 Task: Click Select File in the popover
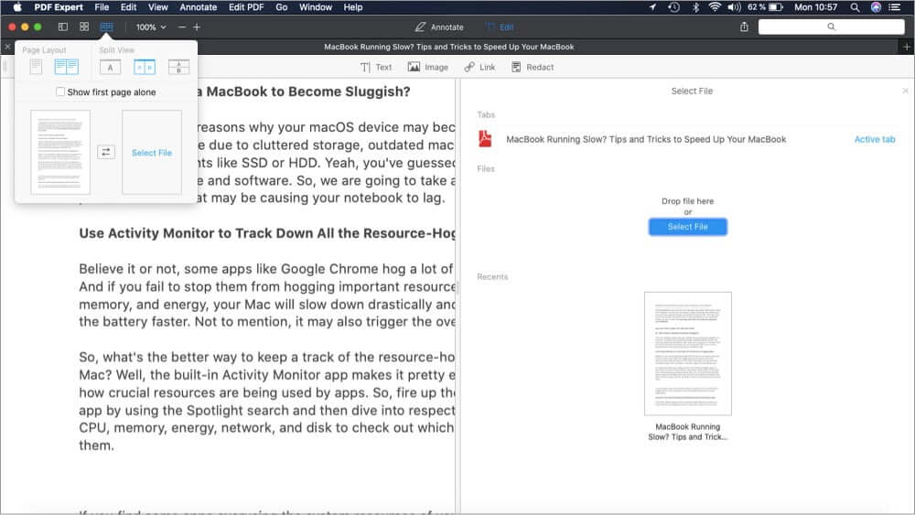tap(152, 153)
